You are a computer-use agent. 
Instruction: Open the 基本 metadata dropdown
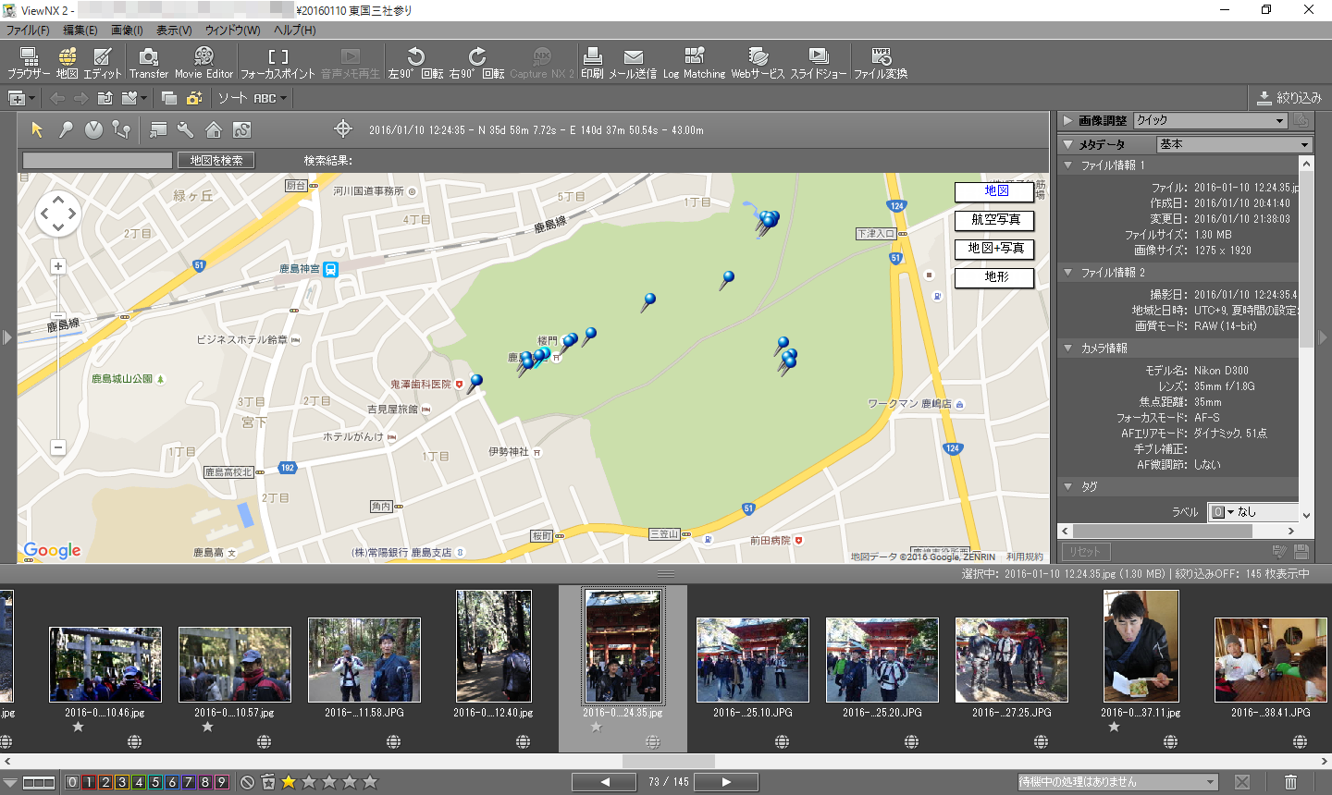(x=1235, y=144)
